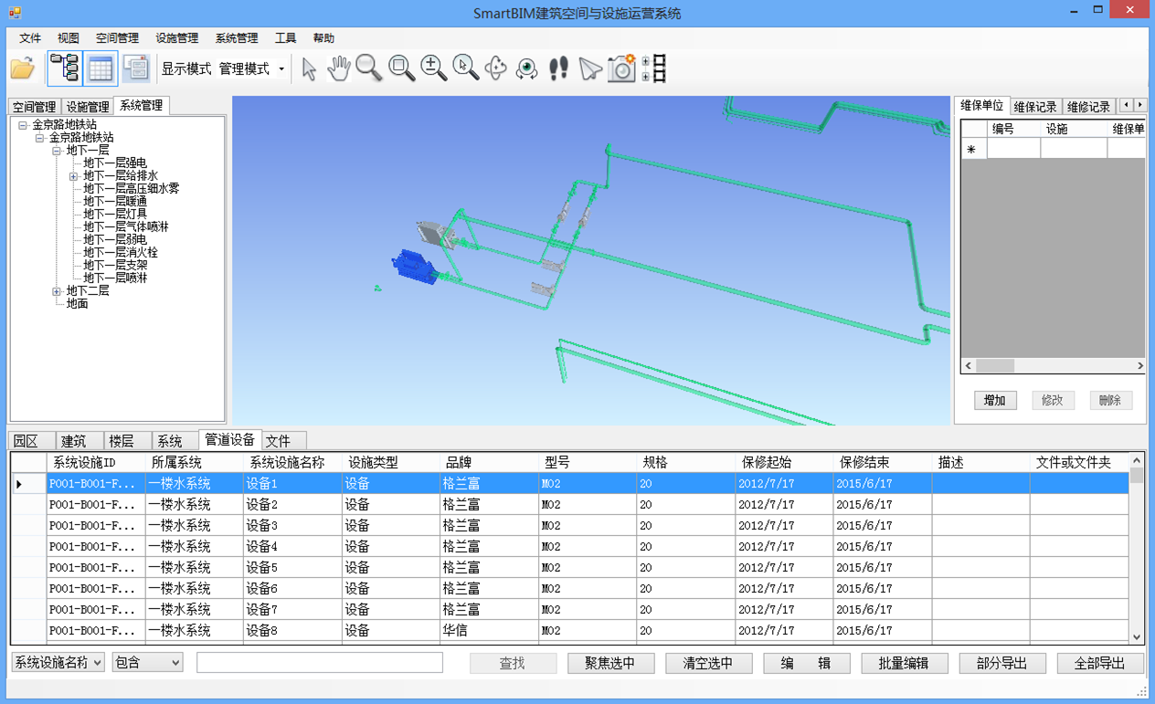Choose the zoom window rectangle magnifier
This screenshot has width=1155, height=704.
401,68
